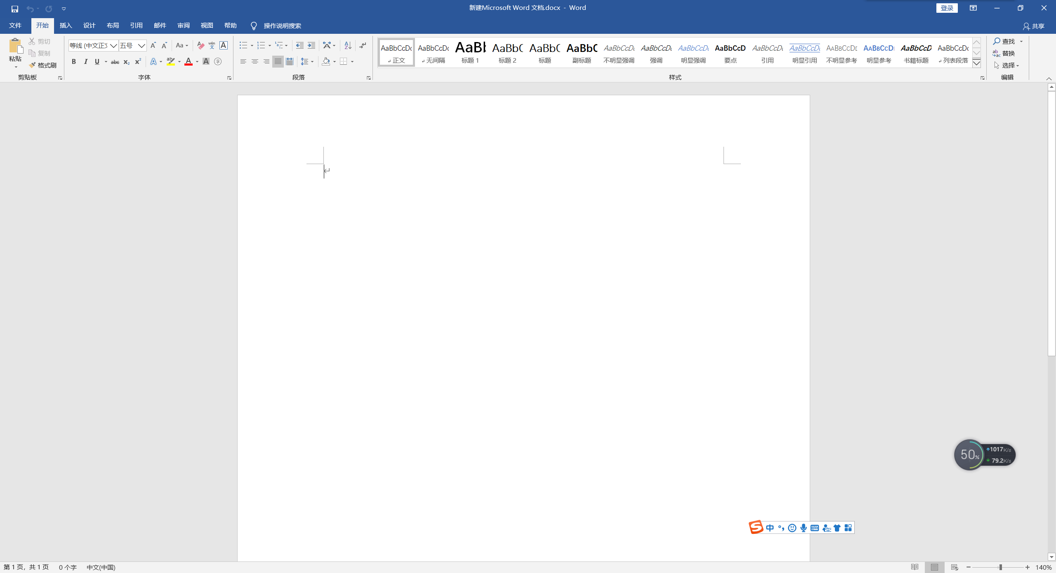The width and height of the screenshot is (1056, 573).
Task: Insert enclosed character icon
Action: click(218, 61)
